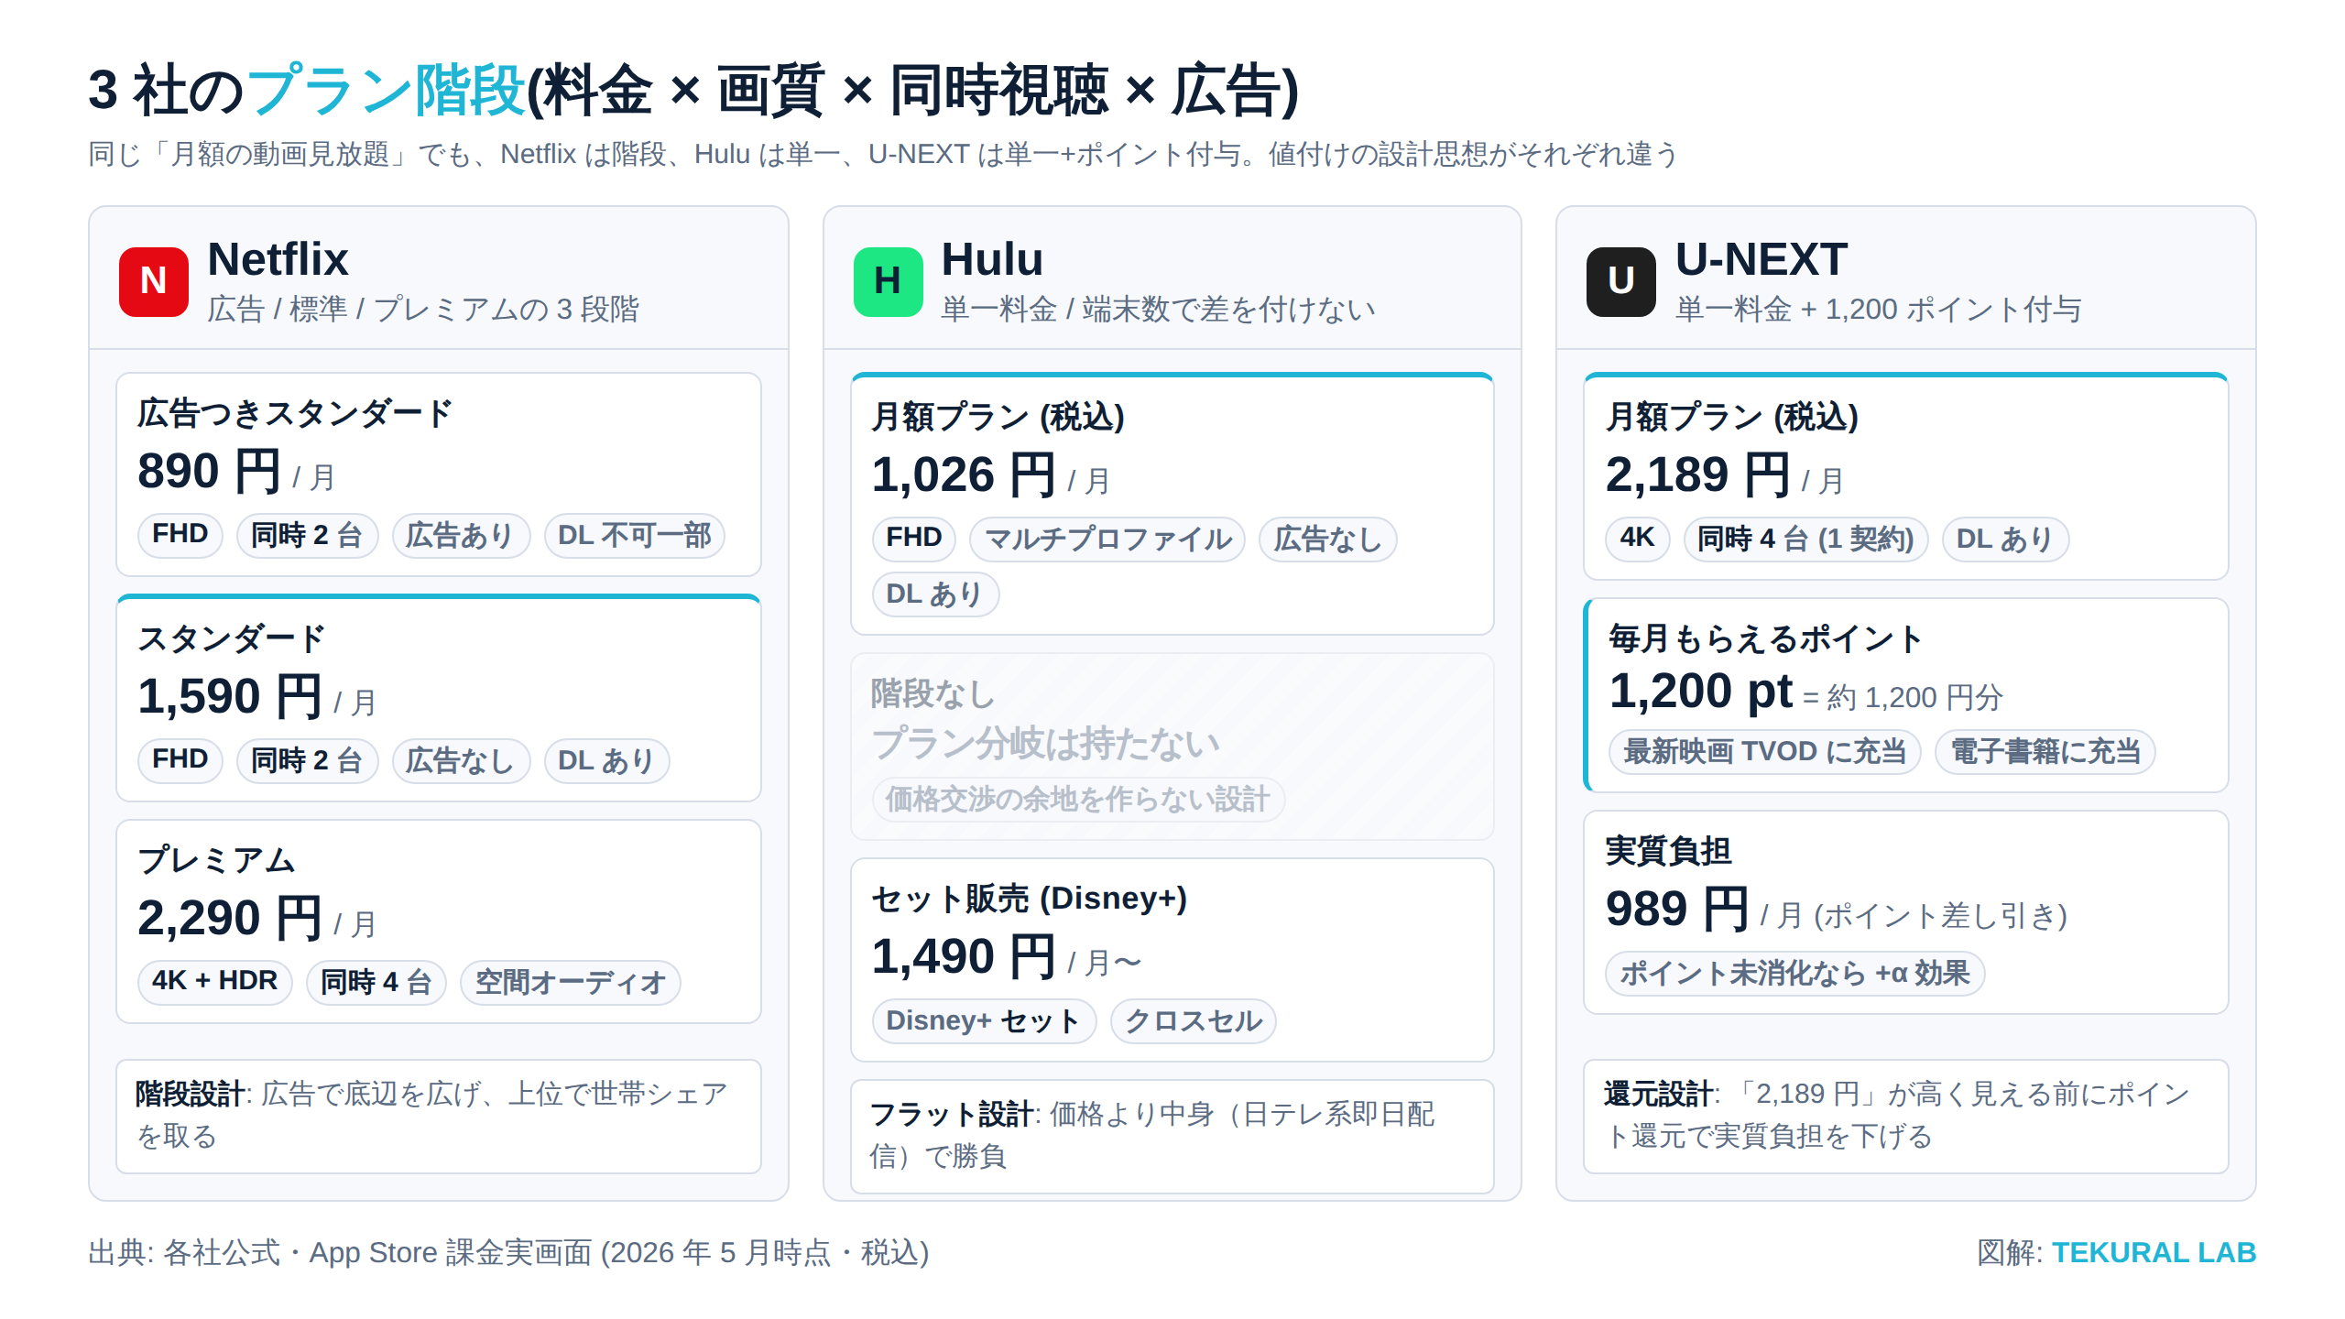Click the 毎月もらえるポイント title

pyautogui.click(x=1765, y=638)
